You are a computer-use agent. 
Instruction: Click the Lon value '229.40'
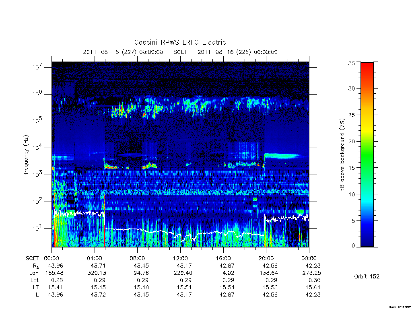(x=183, y=273)
